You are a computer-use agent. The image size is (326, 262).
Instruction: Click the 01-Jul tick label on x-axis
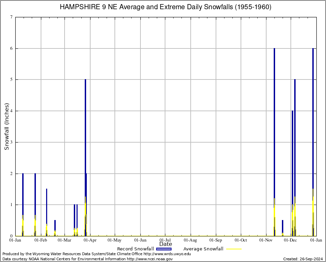(165, 240)
